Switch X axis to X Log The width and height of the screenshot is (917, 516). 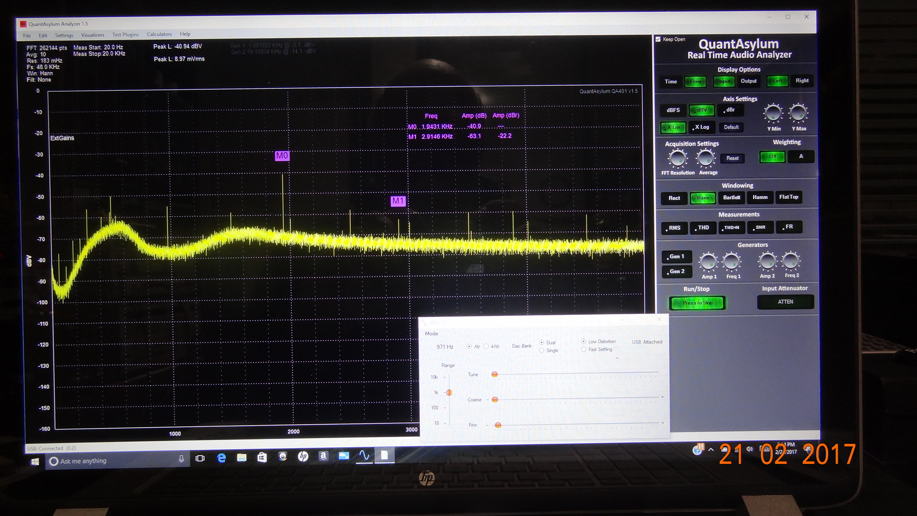point(702,127)
